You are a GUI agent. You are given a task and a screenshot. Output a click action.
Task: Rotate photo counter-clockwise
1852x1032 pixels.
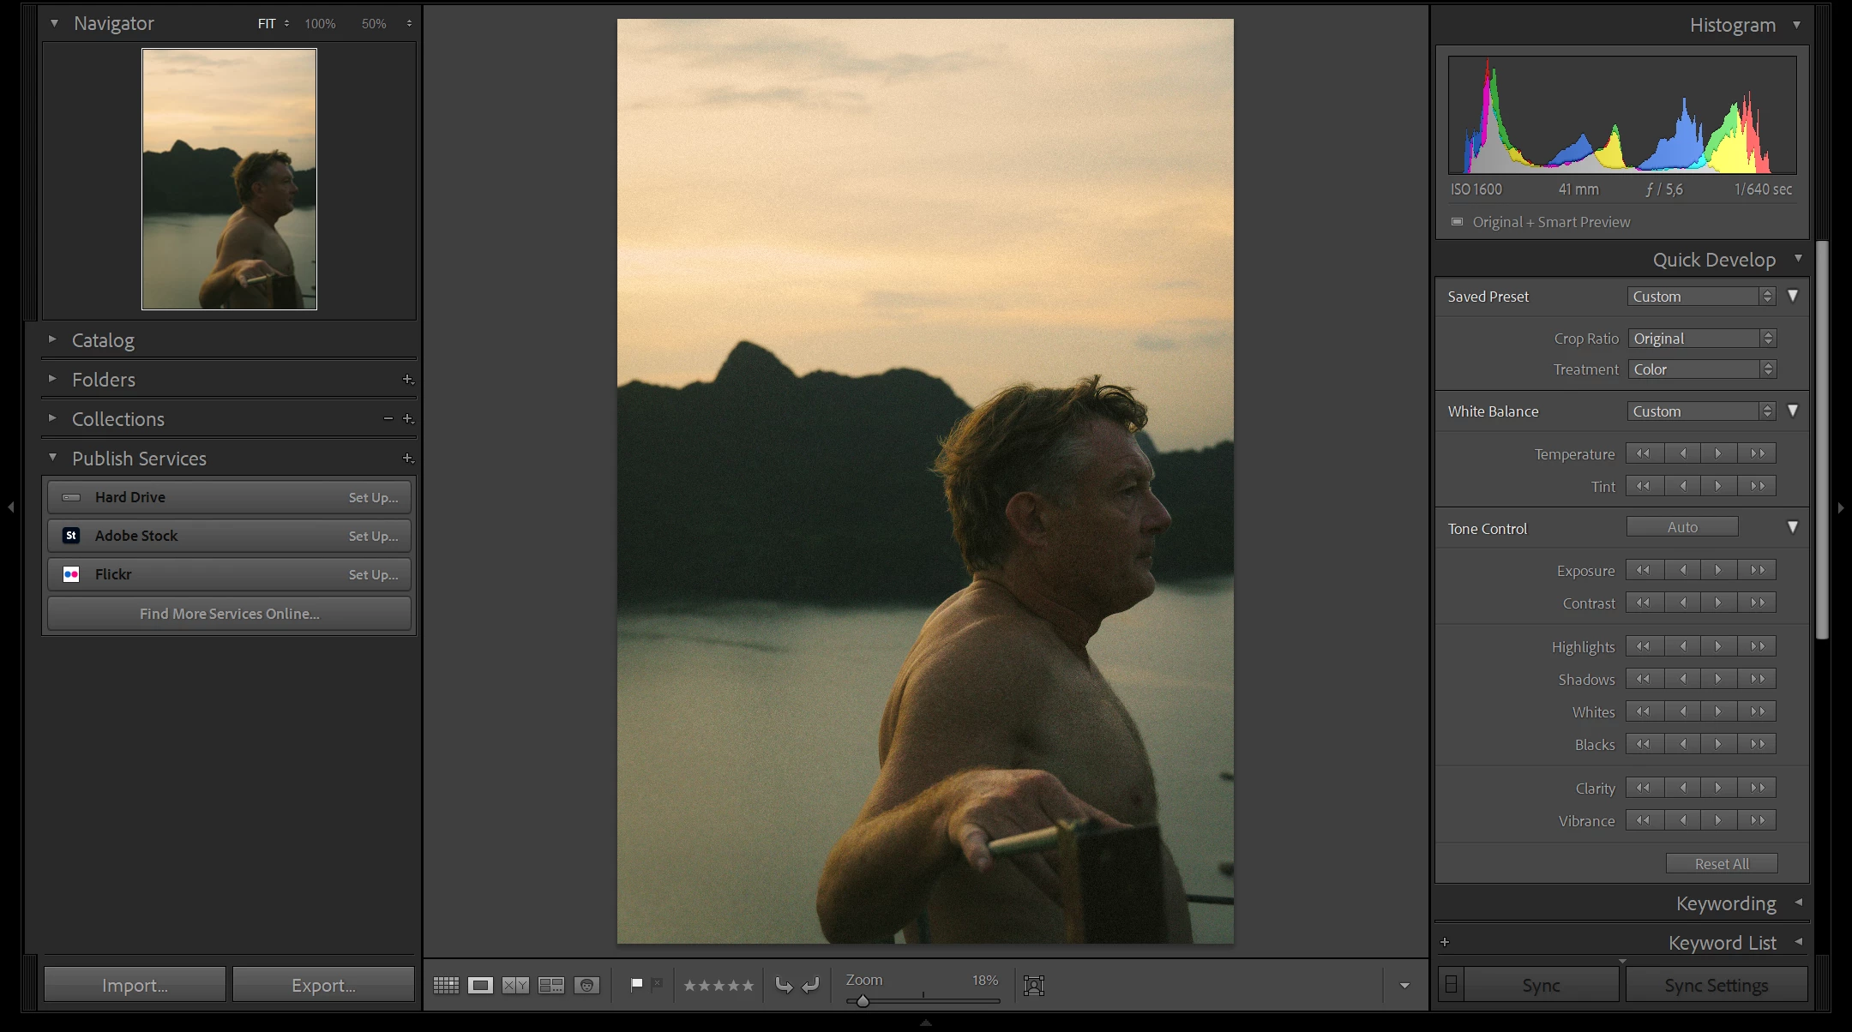point(784,986)
